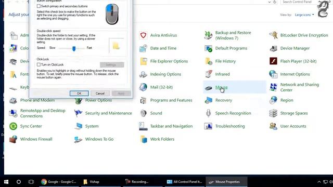Open the Windows Firewall icon
Viewport: 333px width, 187px height.
tap(13, 139)
